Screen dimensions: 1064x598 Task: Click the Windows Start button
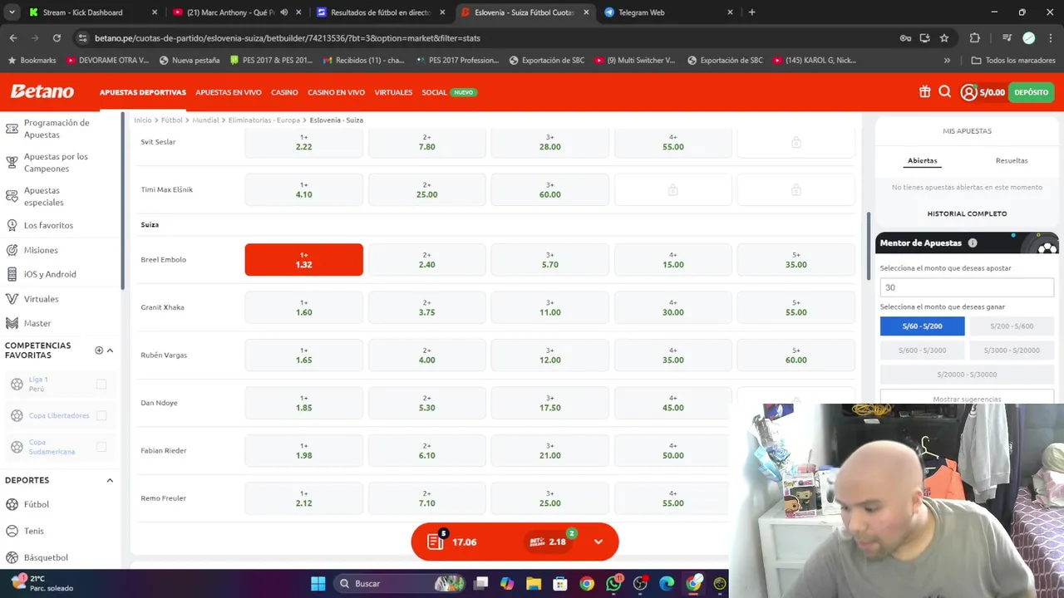click(318, 584)
